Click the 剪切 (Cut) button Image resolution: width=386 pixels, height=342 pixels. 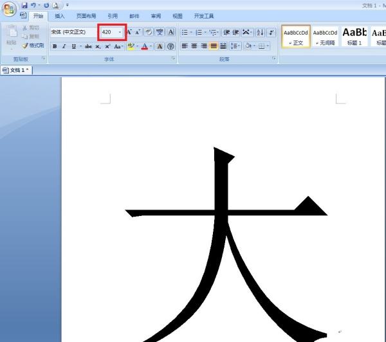(x=31, y=28)
